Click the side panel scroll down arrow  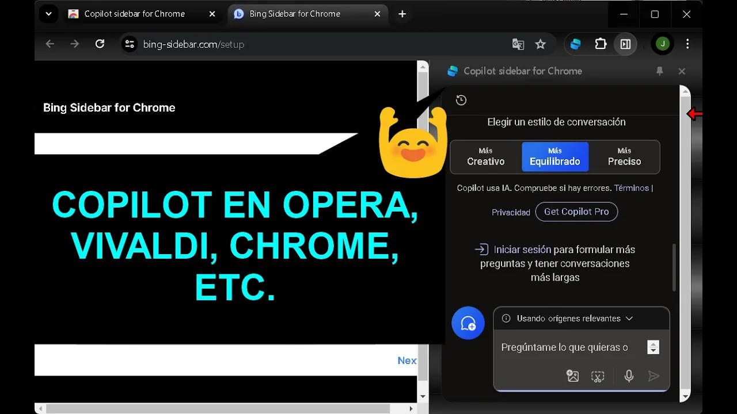pyautogui.click(x=685, y=397)
